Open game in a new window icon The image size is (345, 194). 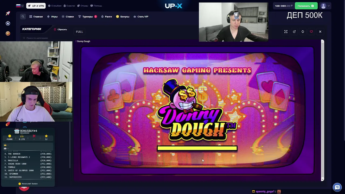pos(294,32)
